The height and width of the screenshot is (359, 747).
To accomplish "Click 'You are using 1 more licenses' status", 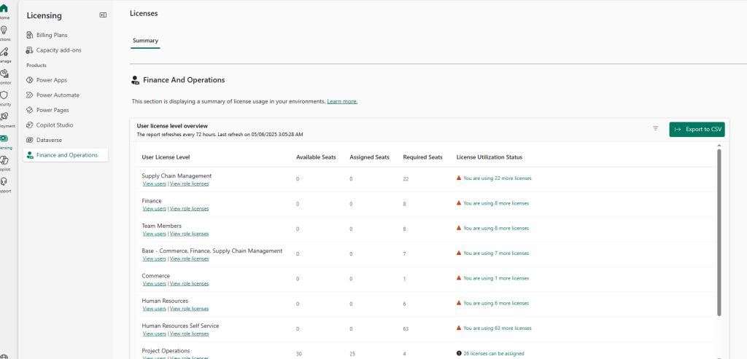I will click(496, 278).
